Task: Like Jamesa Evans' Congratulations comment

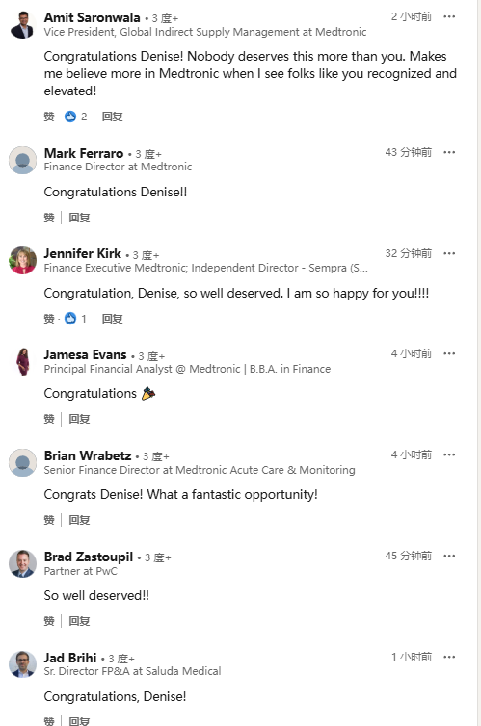Action: pos(49,419)
